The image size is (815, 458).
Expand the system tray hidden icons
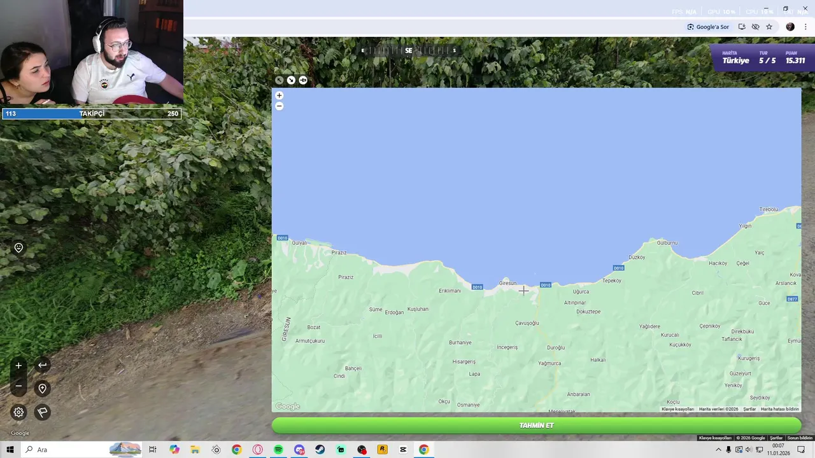tap(719, 450)
